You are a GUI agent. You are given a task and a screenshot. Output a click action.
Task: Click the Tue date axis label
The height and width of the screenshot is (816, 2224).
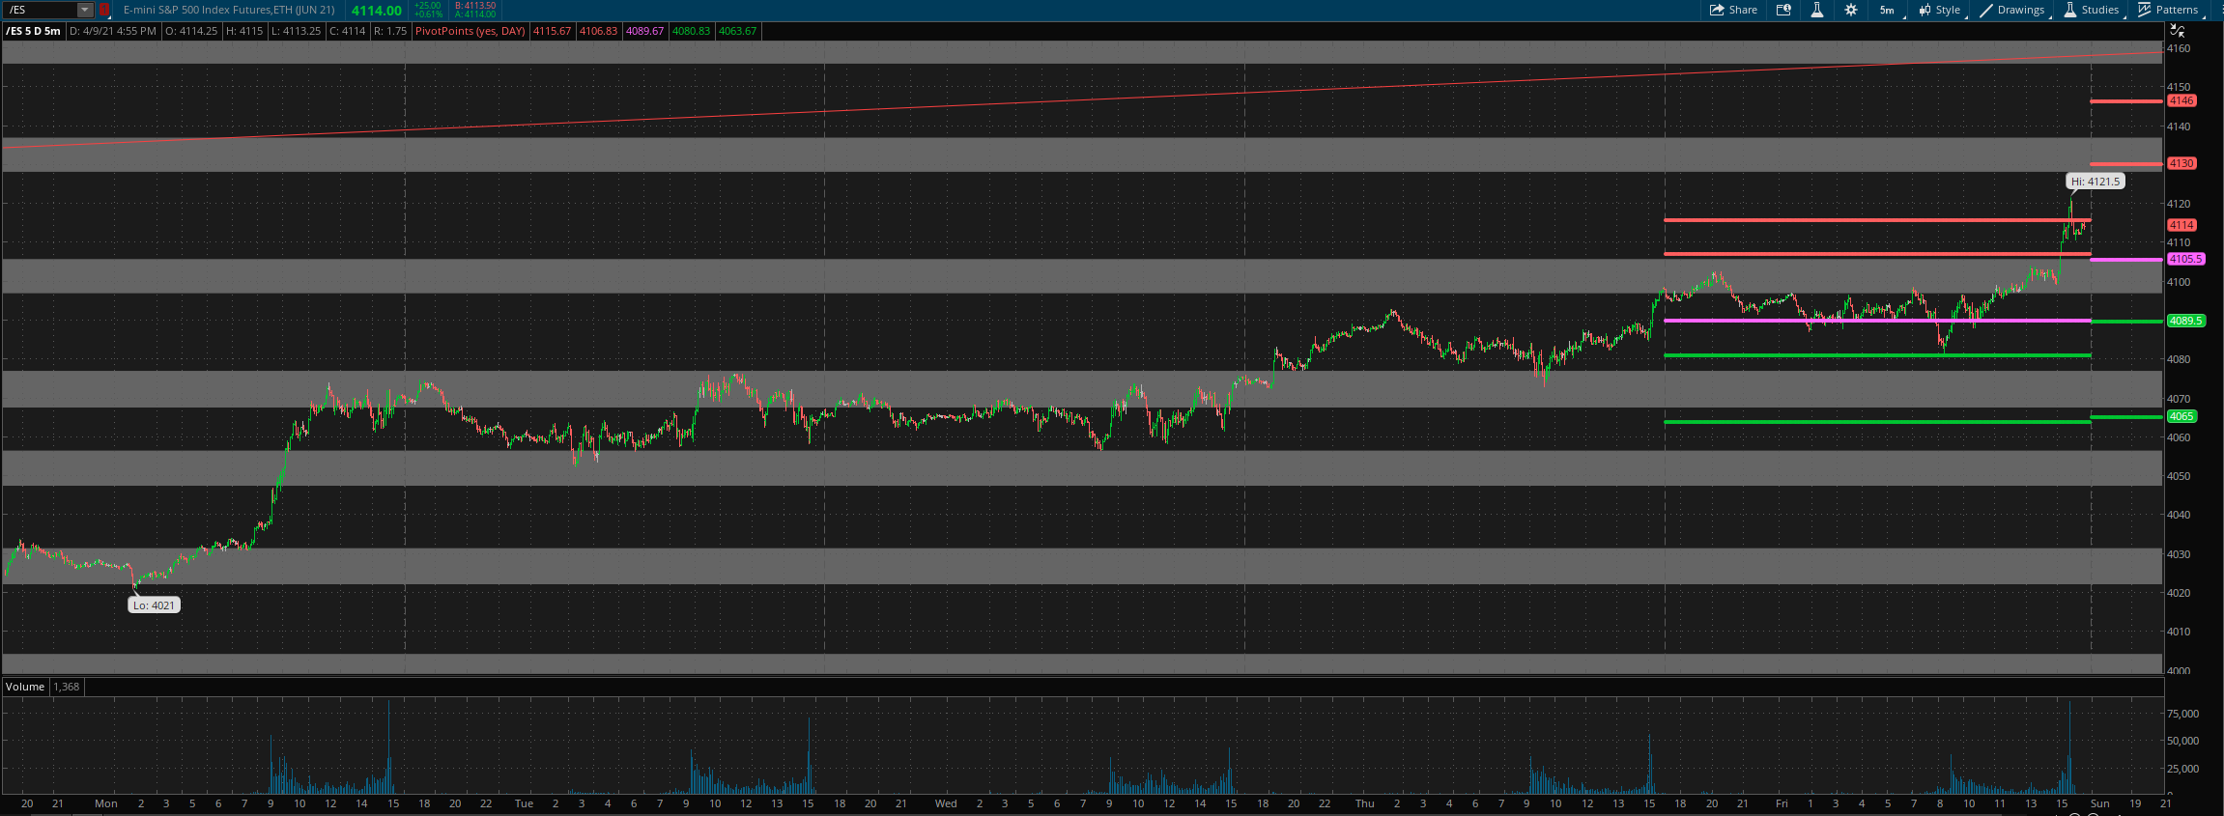tap(524, 803)
